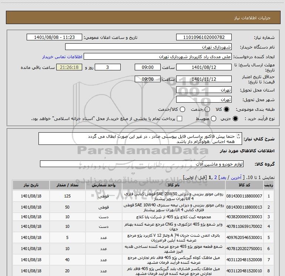Click the 09:00 price validity time field
The height and width of the screenshot is (276, 285).
[x=148, y=79]
